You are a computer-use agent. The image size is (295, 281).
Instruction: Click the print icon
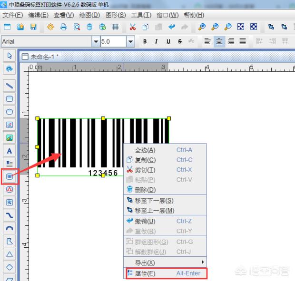coord(63,27)
